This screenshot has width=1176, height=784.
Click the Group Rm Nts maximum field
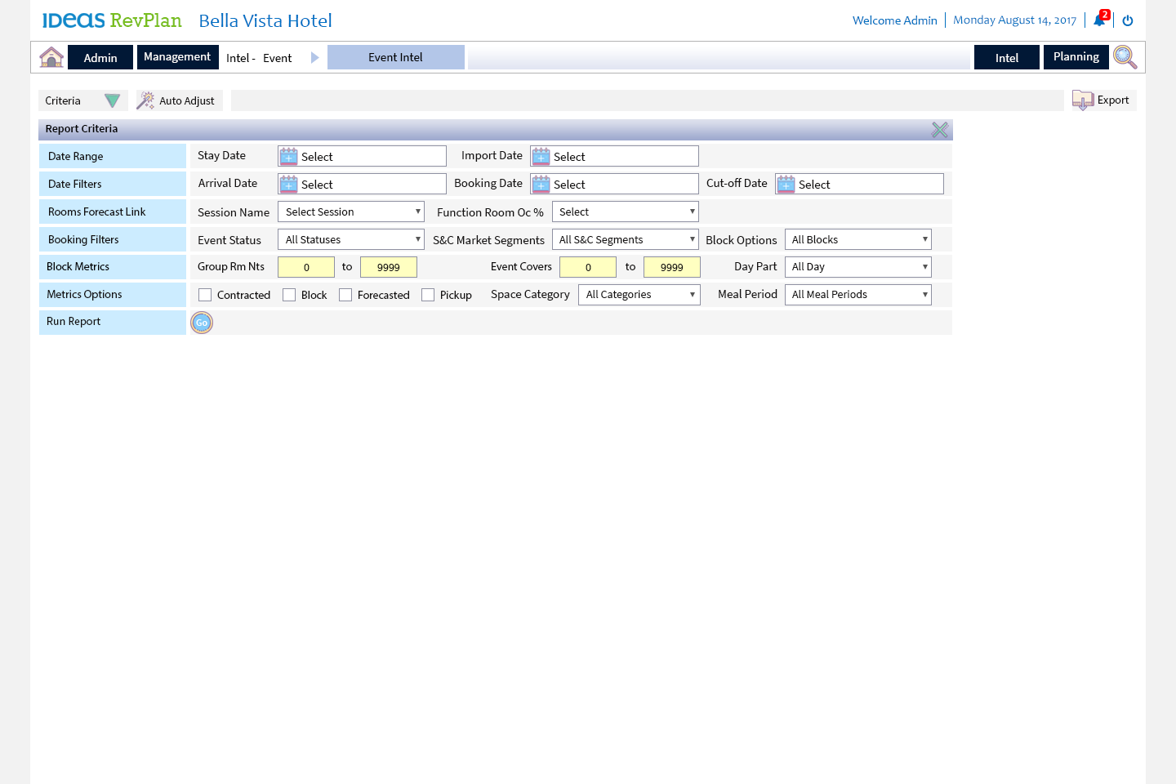pos(389,267)
